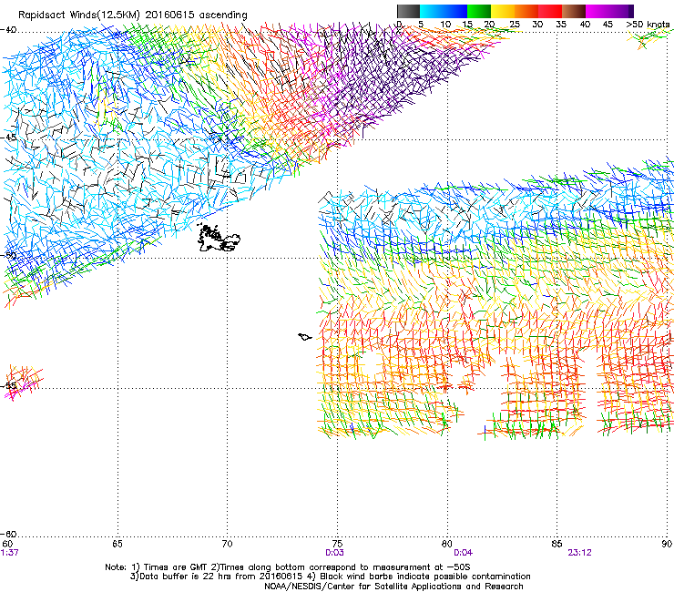674x592 pixels.
Task: Click the red 30-35 knots legend segment
Action: point(550,11)
